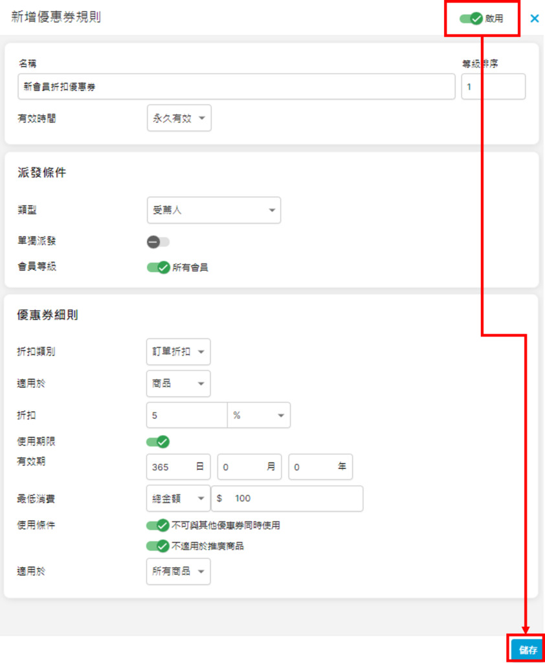This screenshot has height=663, width=545.
Task: Turn off the 所有會員 toggle
Action: tap(158, 267)
